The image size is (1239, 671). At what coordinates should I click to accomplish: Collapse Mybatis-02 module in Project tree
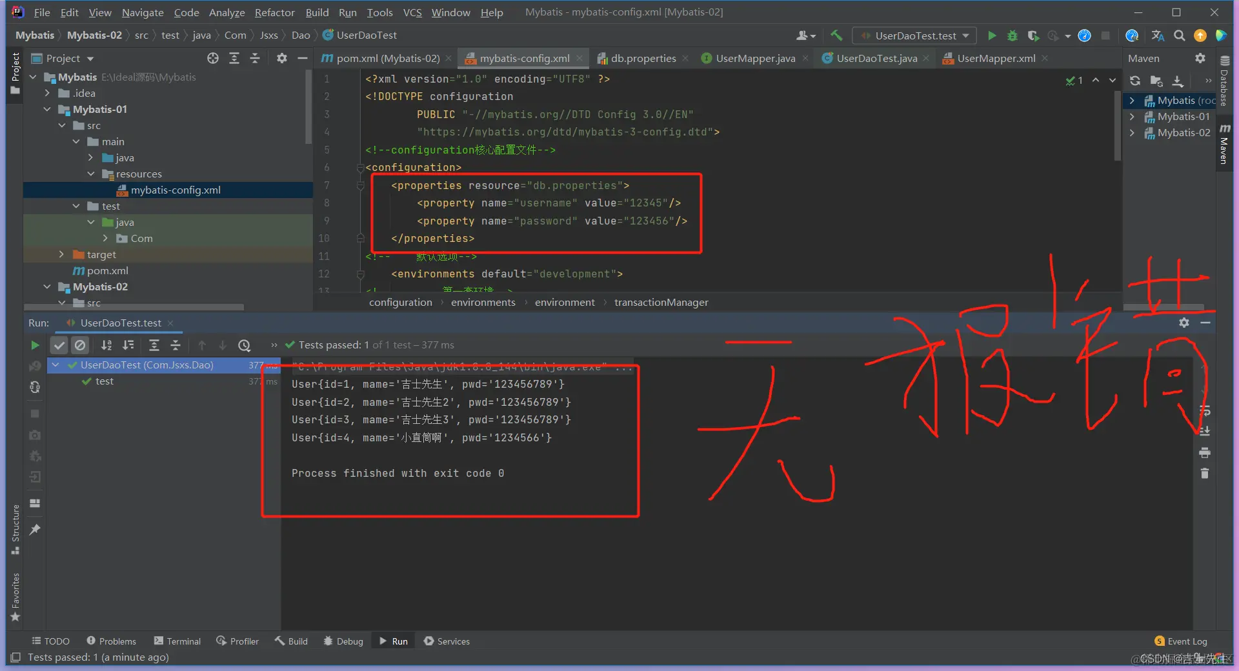click(47, 286)
